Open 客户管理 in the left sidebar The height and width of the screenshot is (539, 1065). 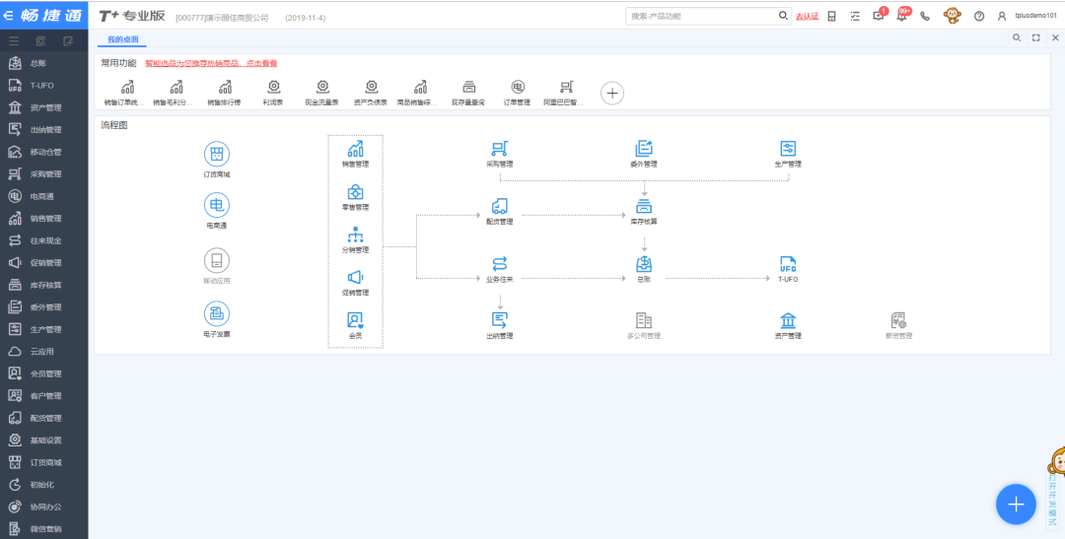coord(43,396)
